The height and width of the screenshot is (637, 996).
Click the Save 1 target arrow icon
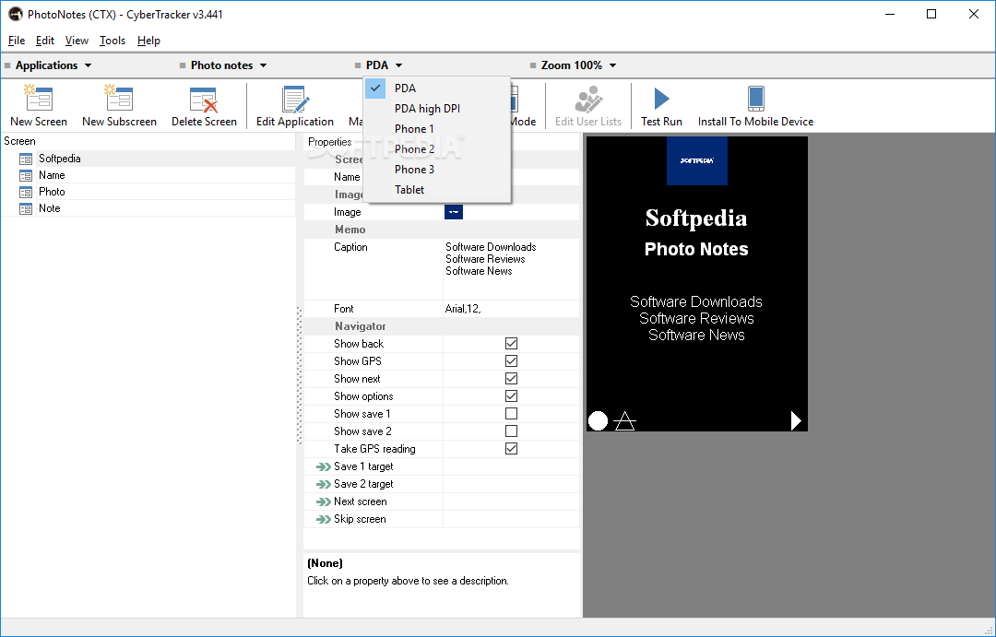(324, 466)
